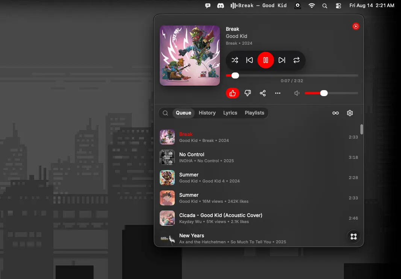Click the floating four-dot button
The height and width of the screenshot is (279, 401).
tap(354, 237)
